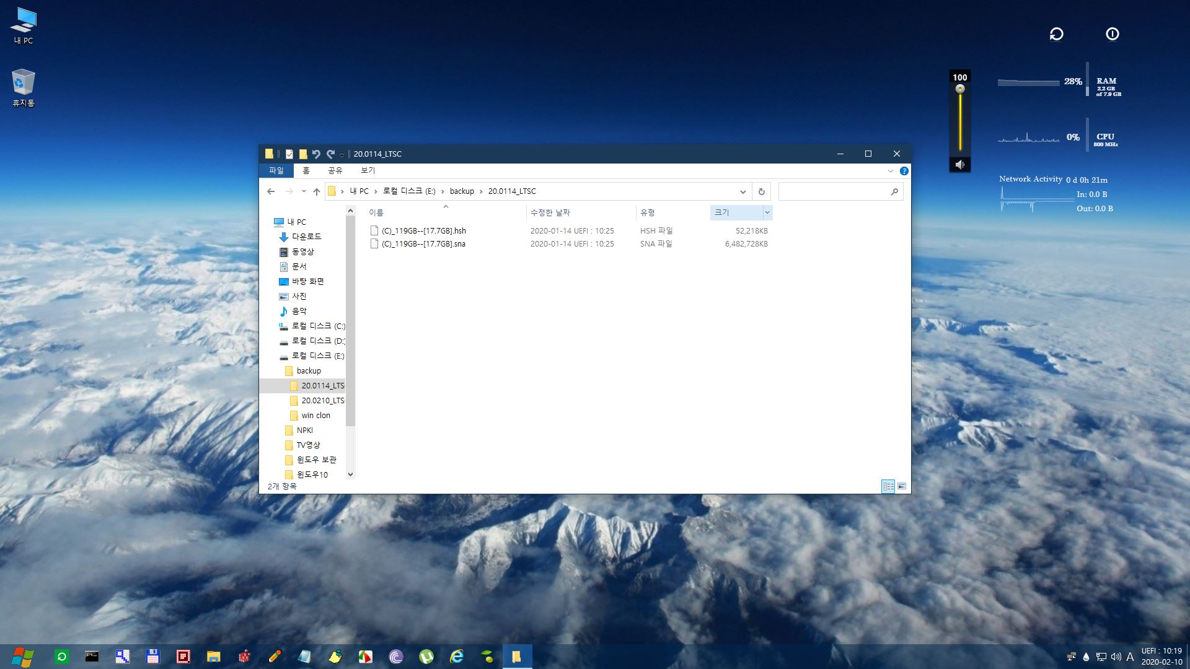The width and height of the screenshot is (1190, 669).
Task: Click the taskbar clock showing 2020-02-10
Action: coord(1161,657)
